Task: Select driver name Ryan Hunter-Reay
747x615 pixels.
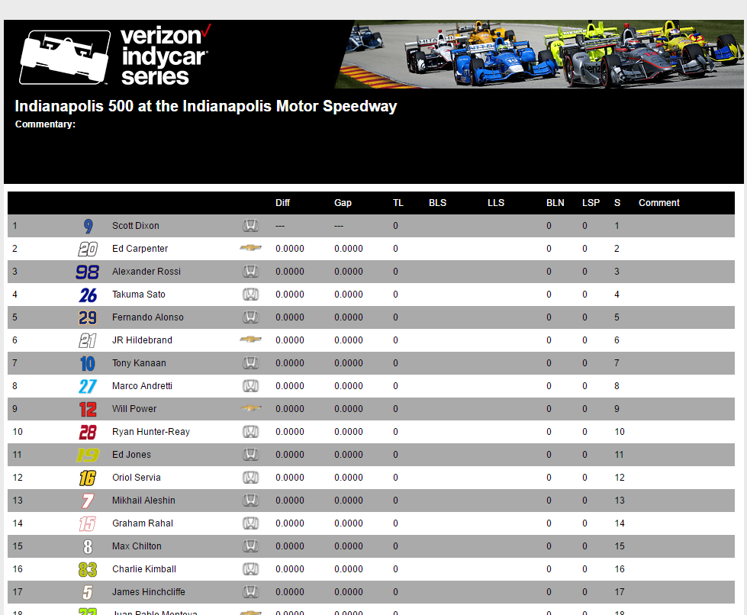Action: 151,432
